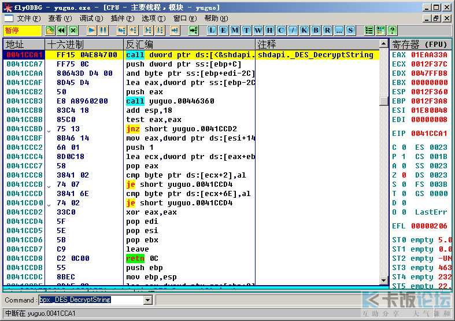The image size is (455, 321).
Task: Open the 调试(D) menu
Action: (x=91, y=19)
